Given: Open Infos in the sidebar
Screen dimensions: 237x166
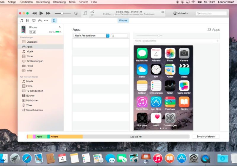Looking at the screenshot, I should (x=41, y=71).
